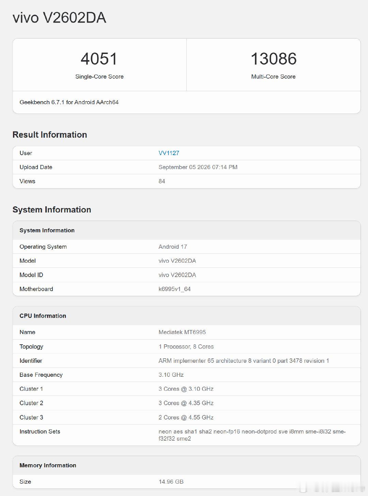Click the Views count 84
The image size is (368, 496).
(x=162, y=181)
